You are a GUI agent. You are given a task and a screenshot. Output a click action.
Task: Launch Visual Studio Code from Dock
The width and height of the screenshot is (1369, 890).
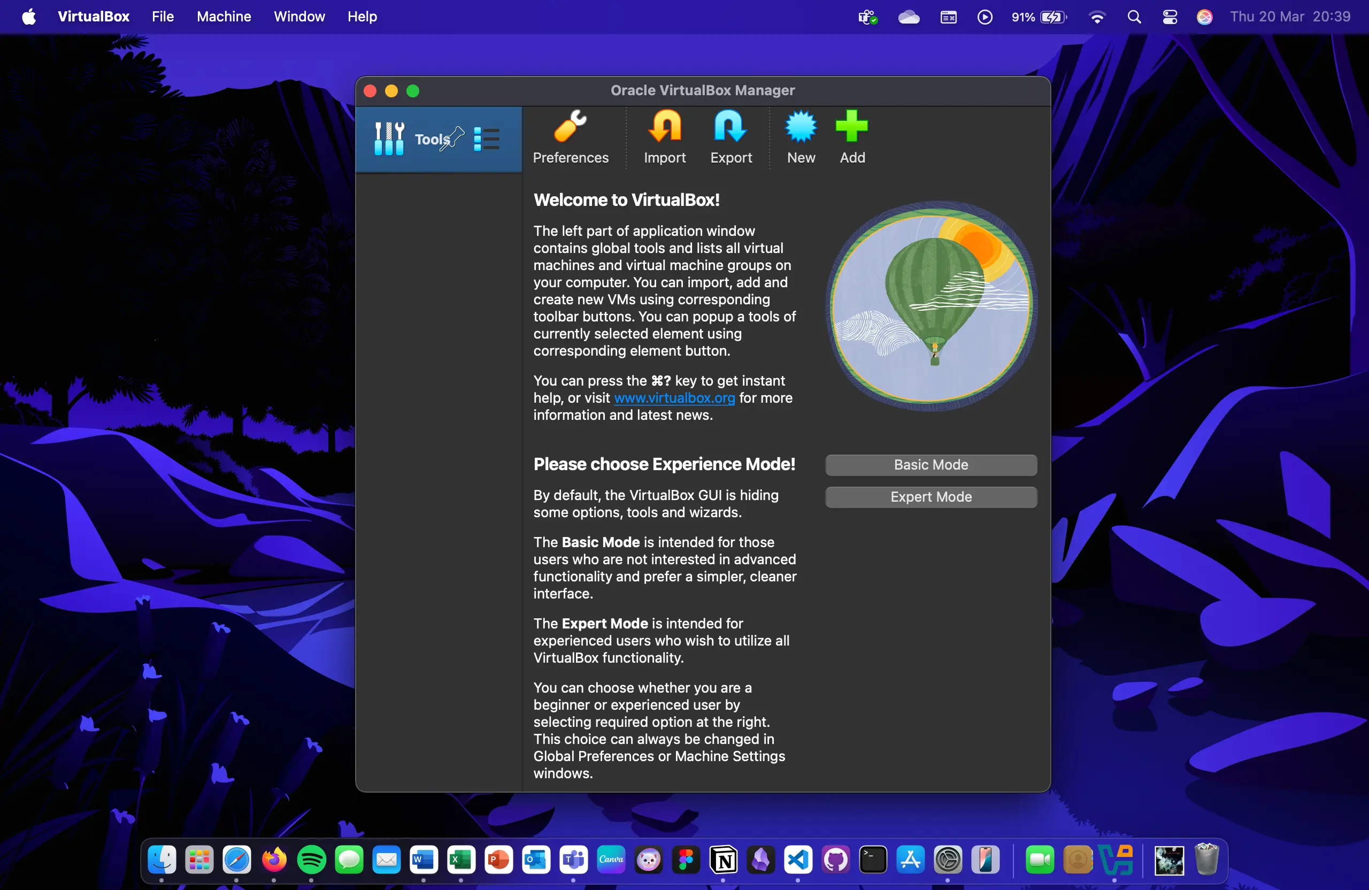(x=797, y=860)
